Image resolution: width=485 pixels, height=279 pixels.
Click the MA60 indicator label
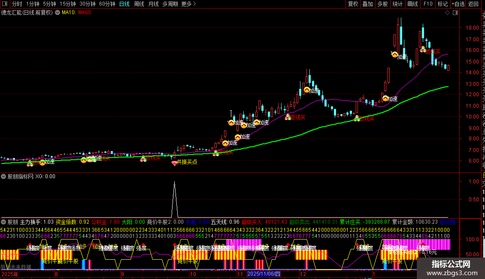(x=85, y=13)
